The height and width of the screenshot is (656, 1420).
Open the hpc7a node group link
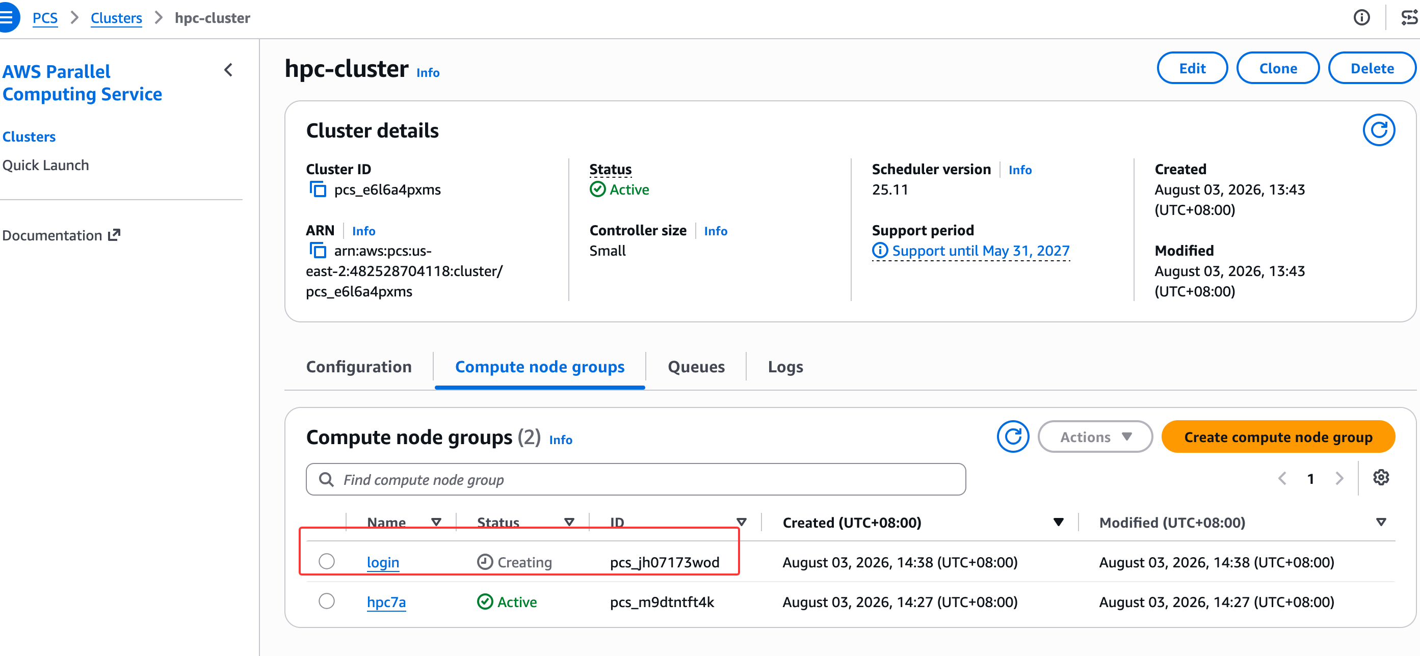point(386,602)
